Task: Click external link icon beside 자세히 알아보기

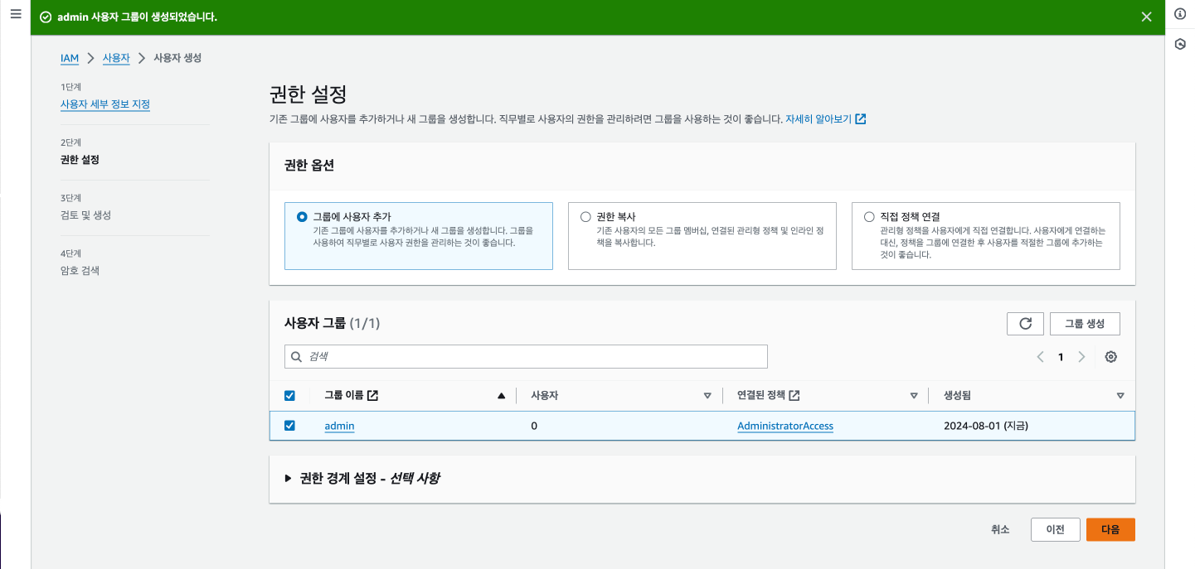Action: 861,119
